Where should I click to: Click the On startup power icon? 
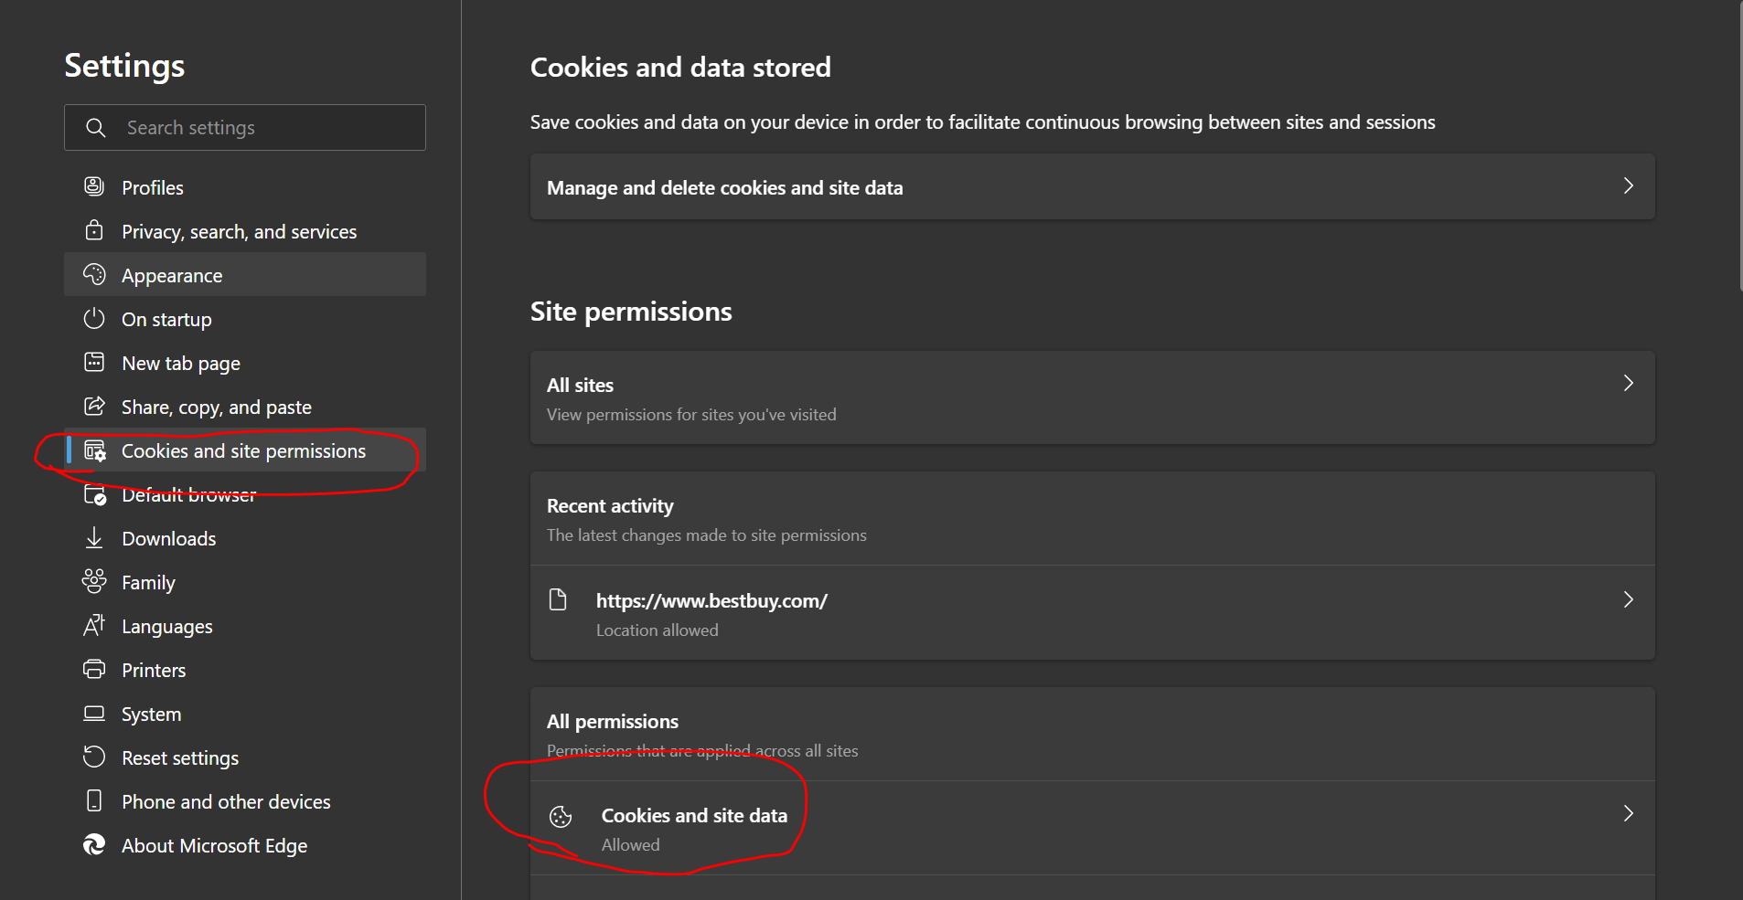[x=94, y=319]
